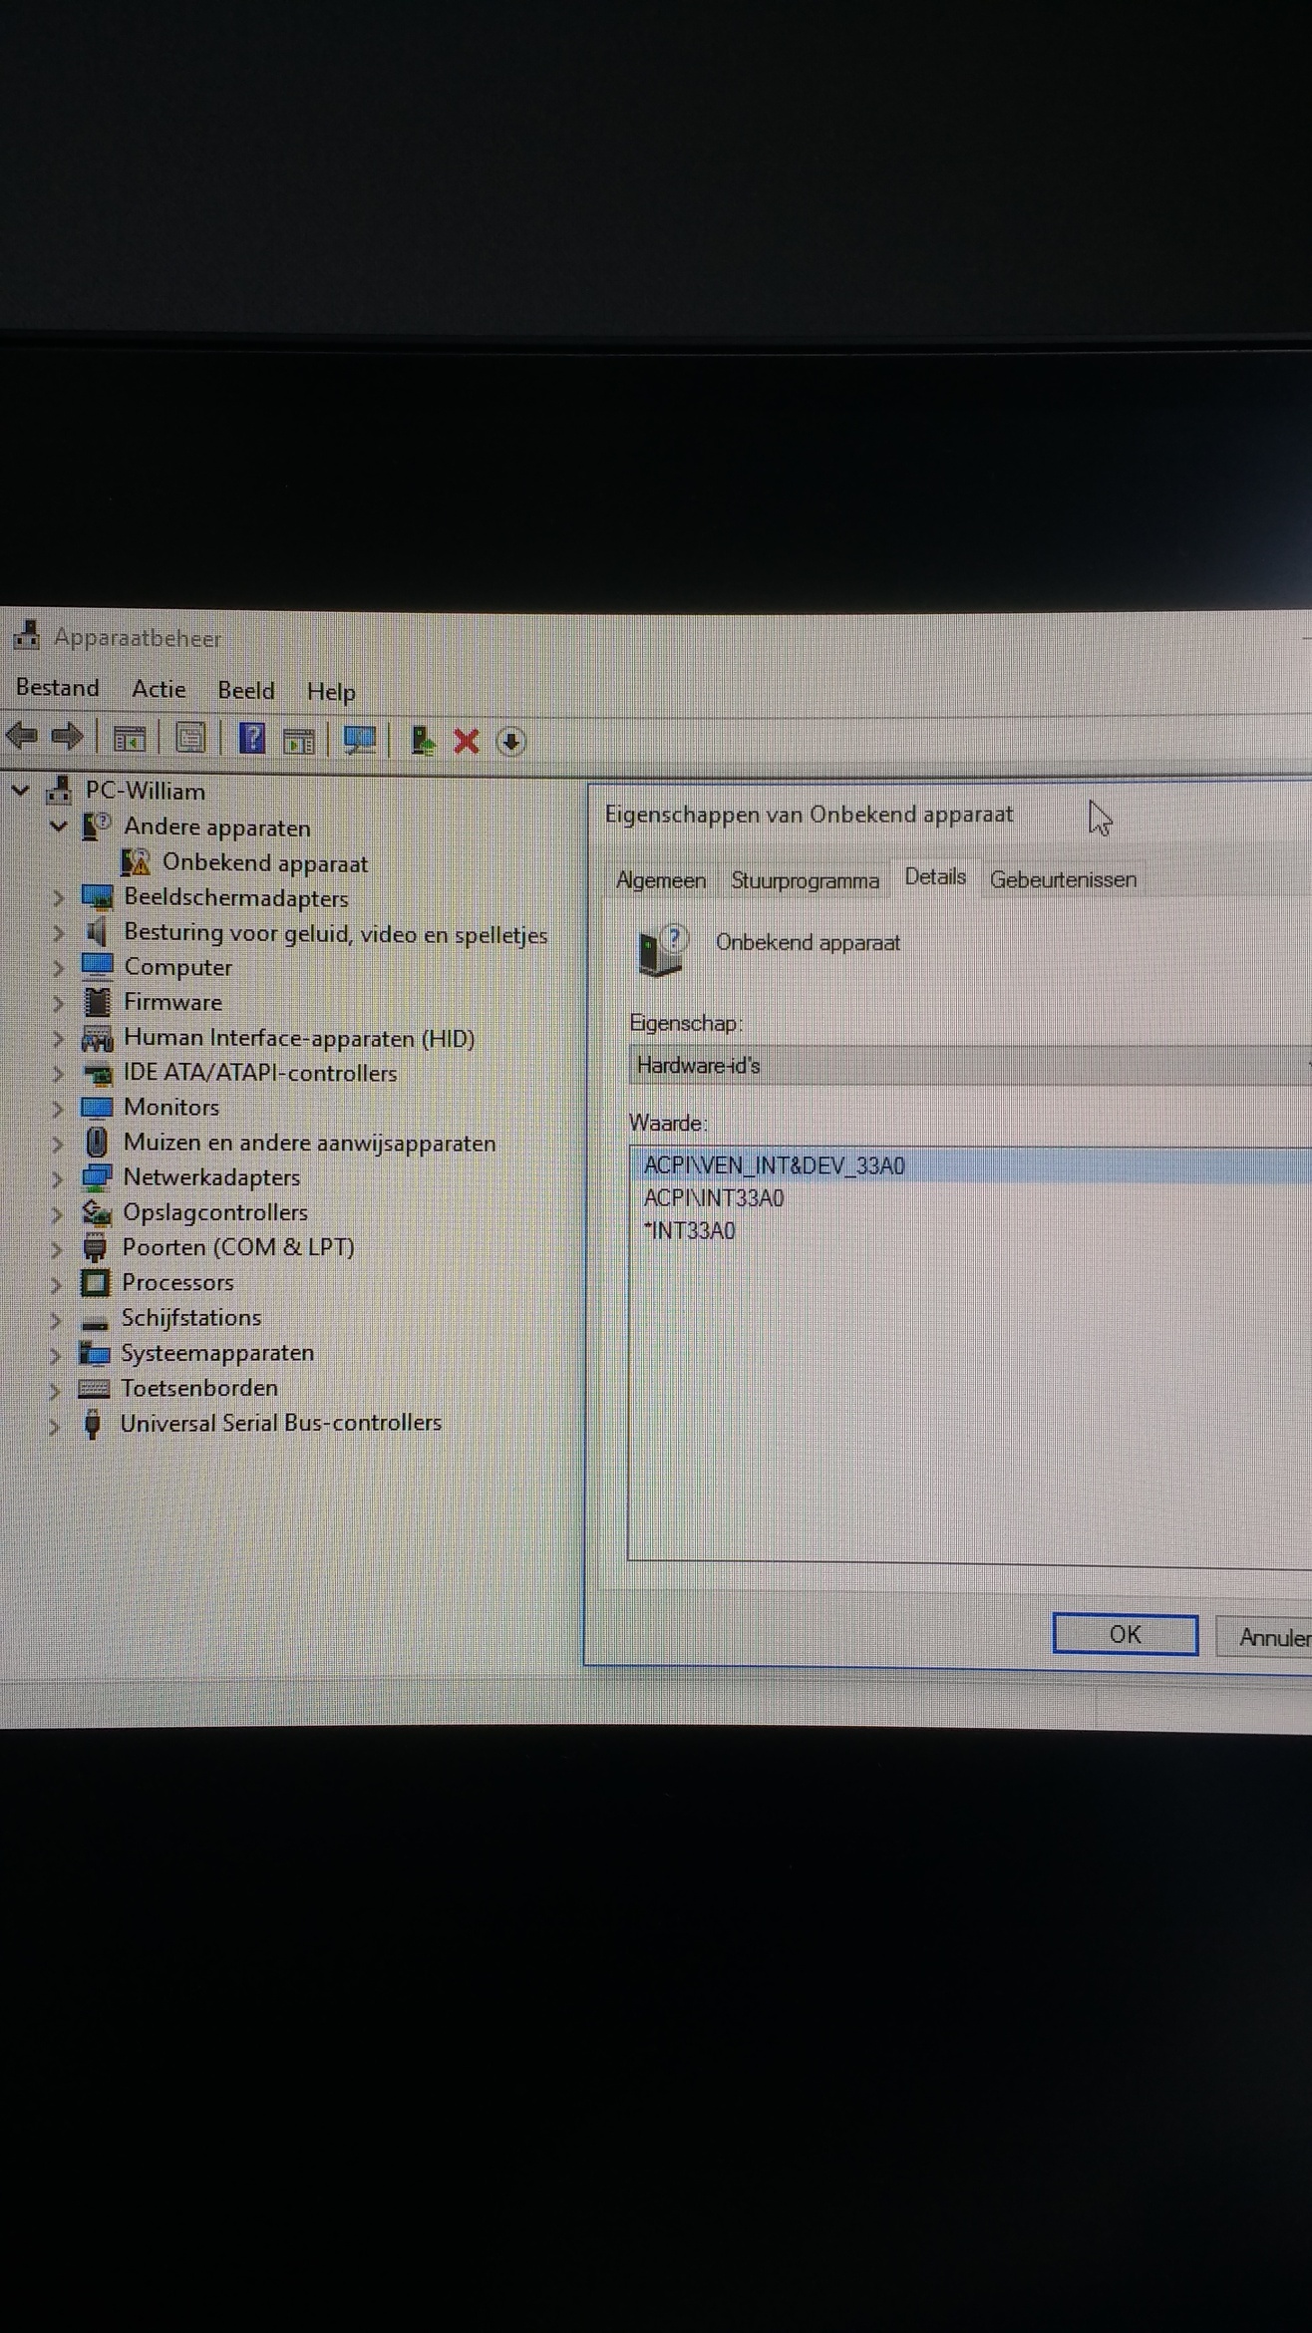Expand the Netwerkadapters category chevron

pos(57,1177)
